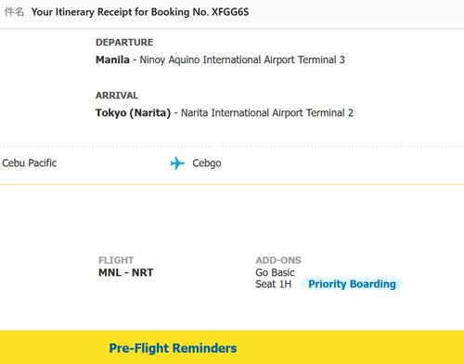This screenshot has height=364, width=464.
Task: Click the Cebu Pacific airline label
Action: tap(30, 163)
